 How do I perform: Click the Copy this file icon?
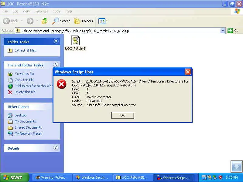coord(10,80)
